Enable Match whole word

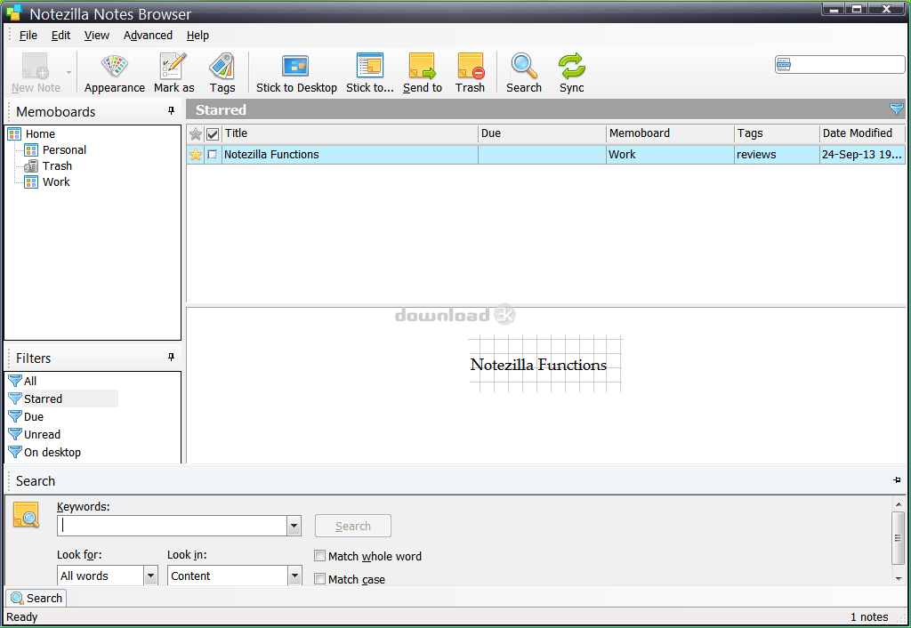(x=319, y=556)
